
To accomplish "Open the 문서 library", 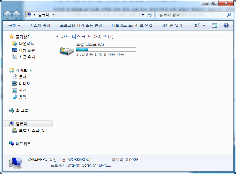I will tap(23, 77).
